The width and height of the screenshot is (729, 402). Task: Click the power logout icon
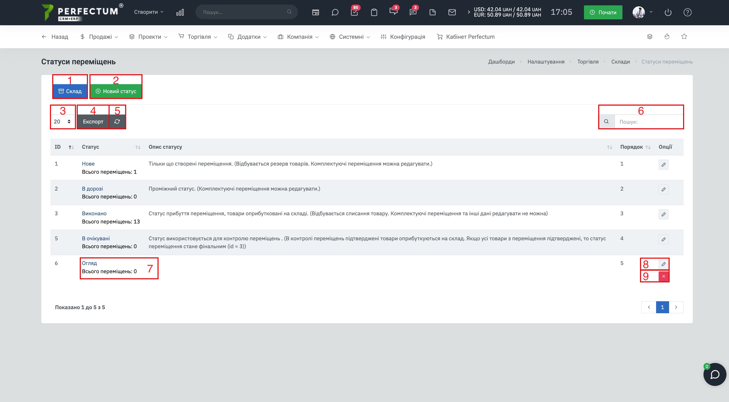click(668, 12)
